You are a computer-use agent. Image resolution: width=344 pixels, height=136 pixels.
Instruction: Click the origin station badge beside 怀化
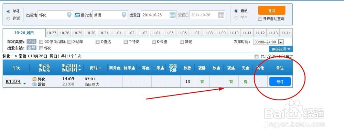click(34, 79)
